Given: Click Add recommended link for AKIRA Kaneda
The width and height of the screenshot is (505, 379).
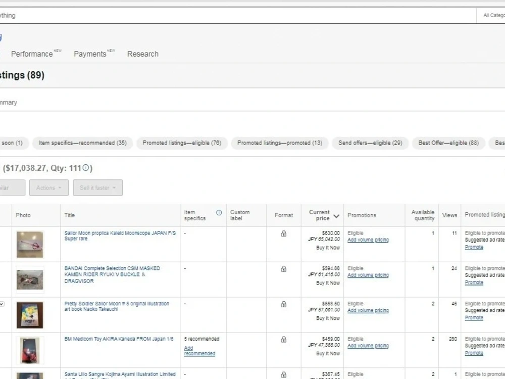Looking at the screenshot, I should click(199, 351).
